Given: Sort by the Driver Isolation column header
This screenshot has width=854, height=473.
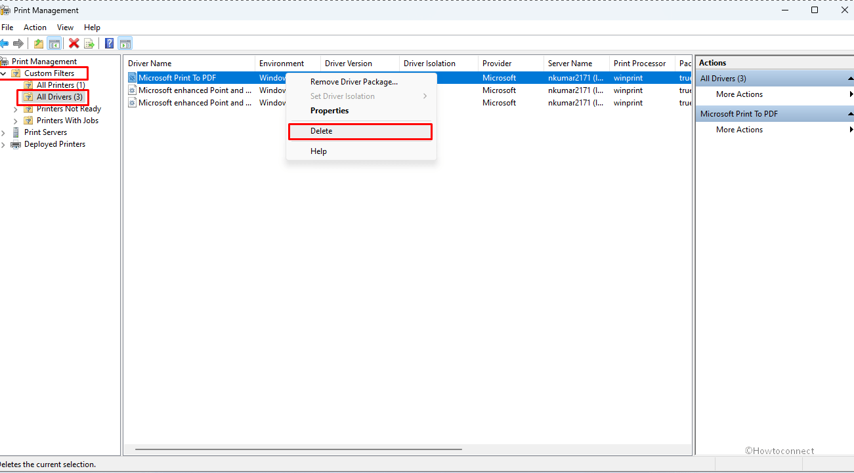Looking at the screenshot, I should pos(438,64).
